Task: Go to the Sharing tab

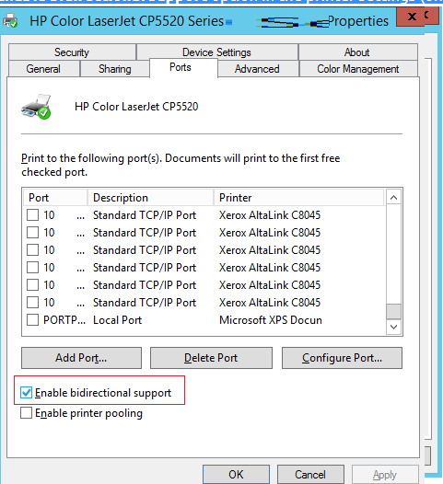Action: coord(114,68)
